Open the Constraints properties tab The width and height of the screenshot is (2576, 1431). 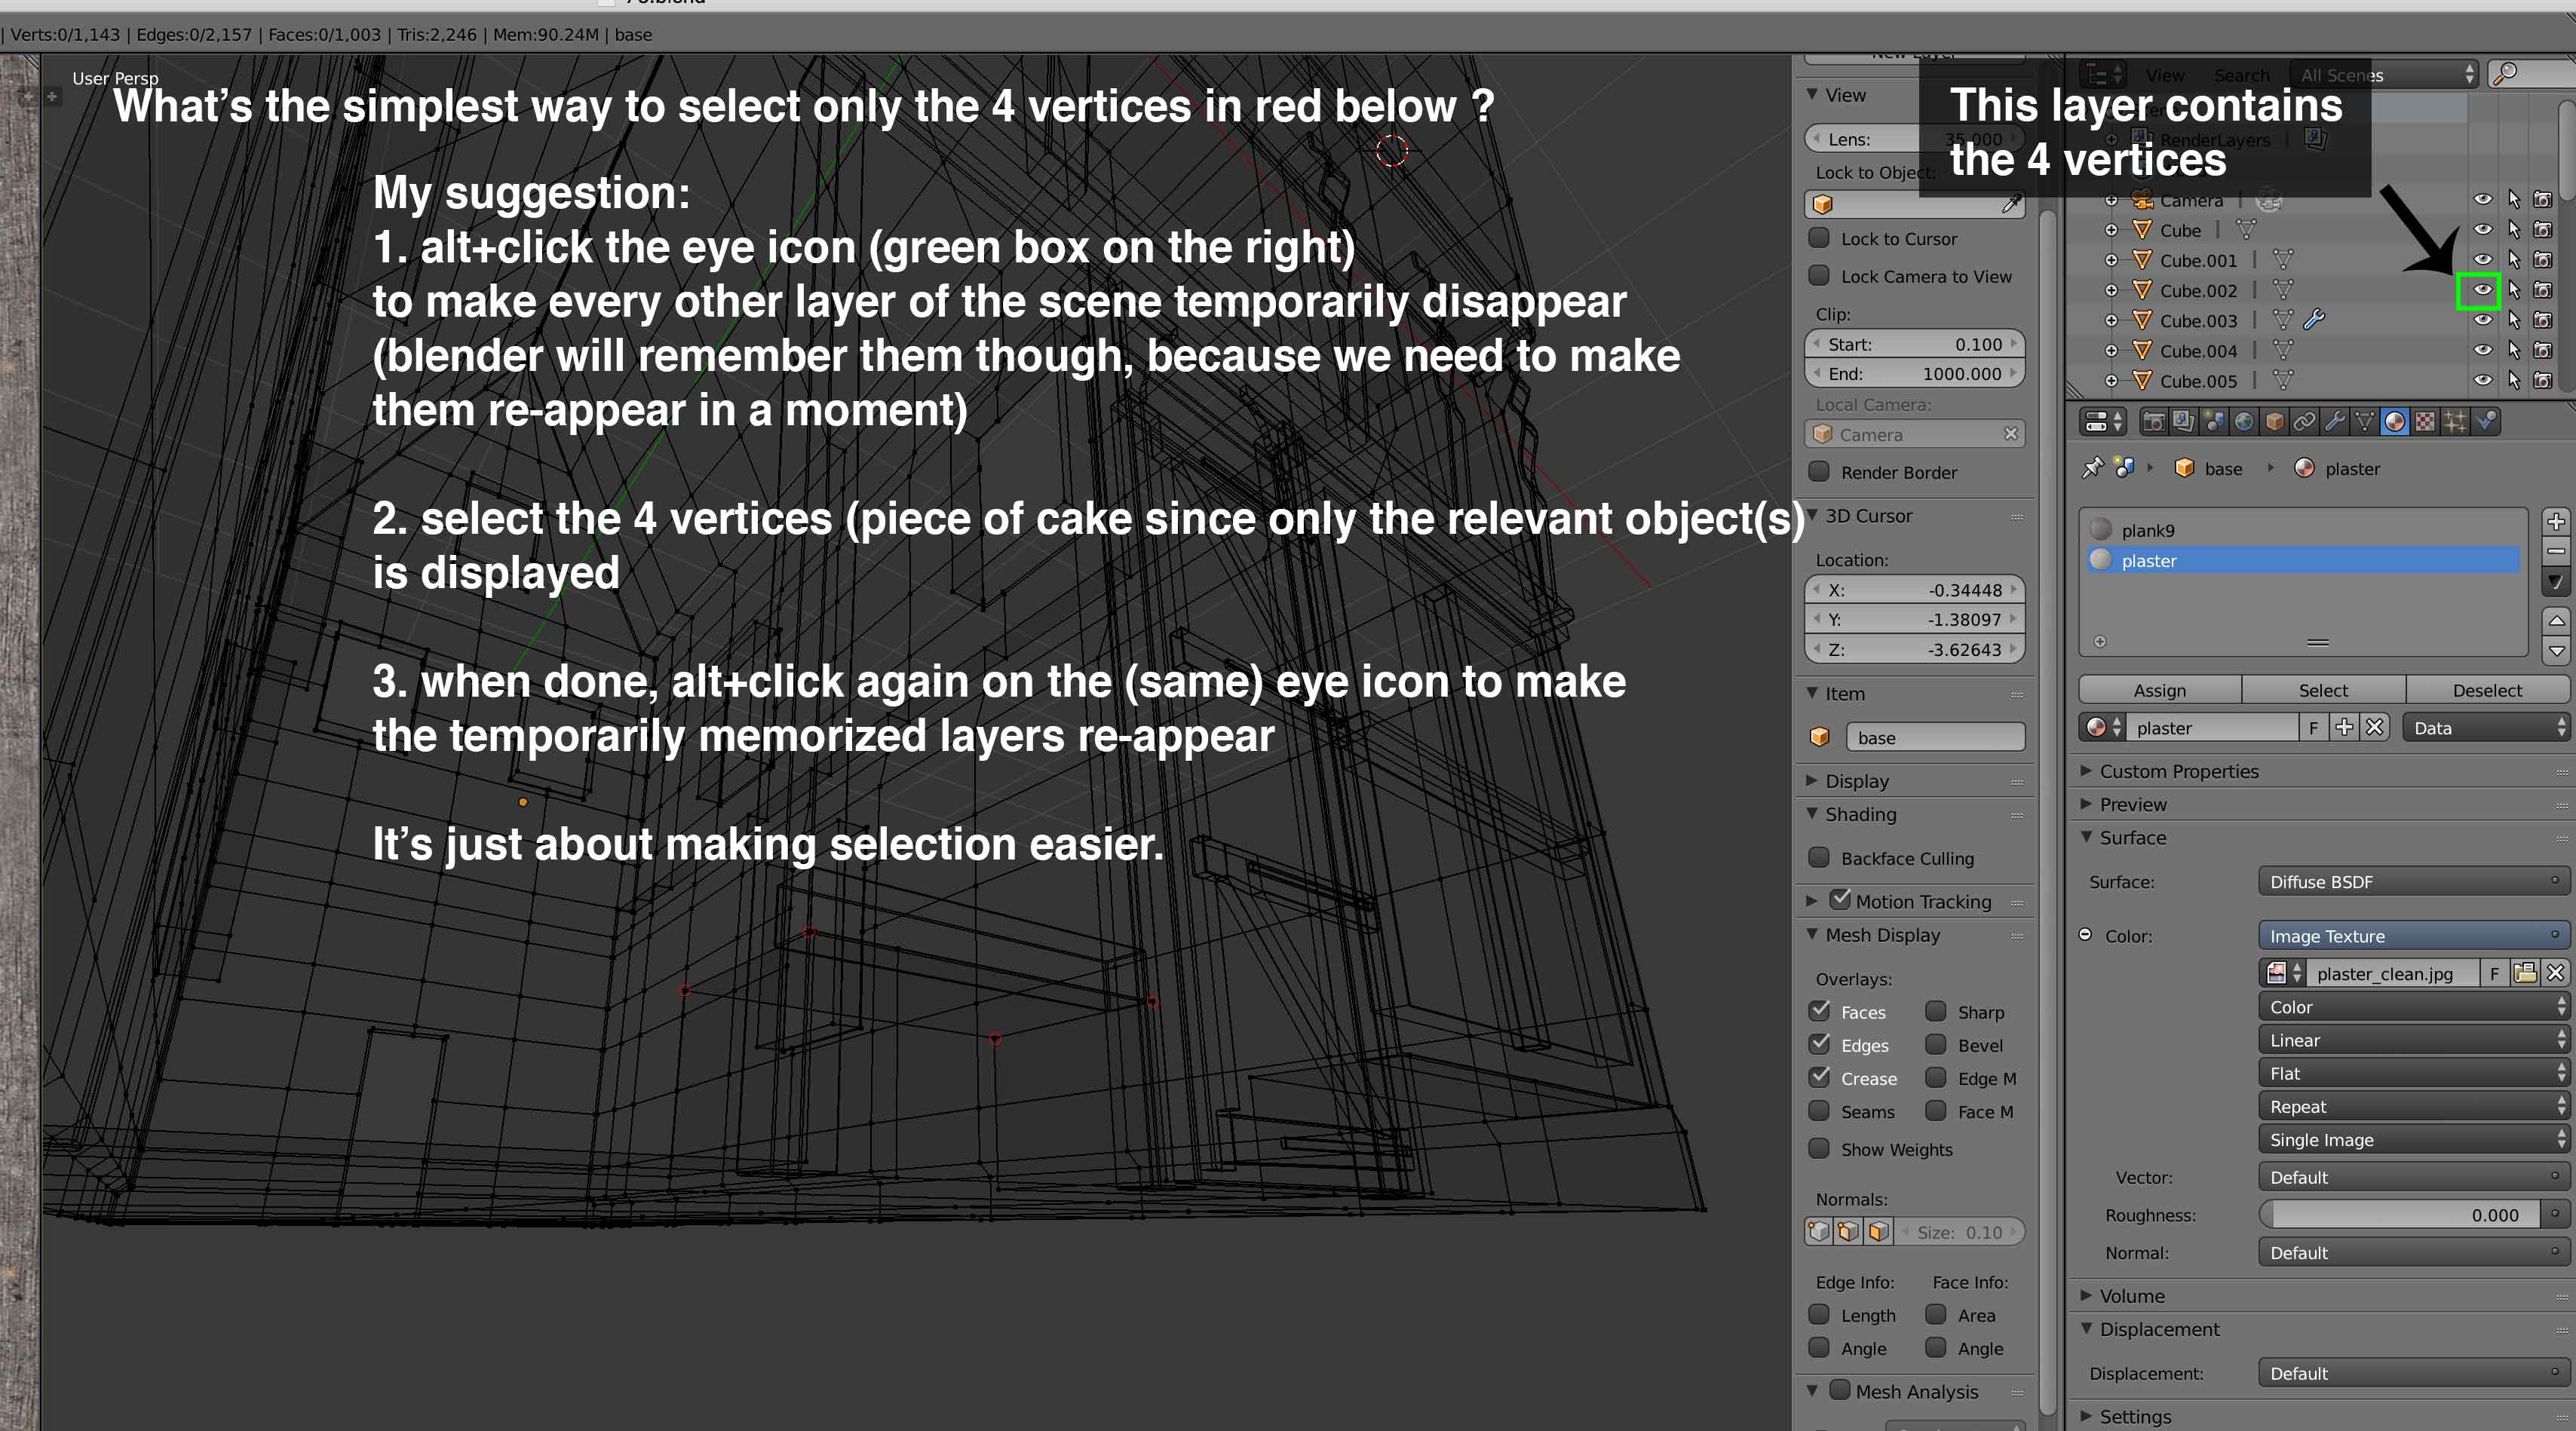(x=2304, y=422)
